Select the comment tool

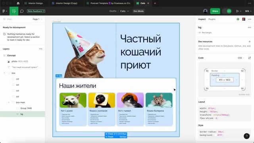coord(22,11)
